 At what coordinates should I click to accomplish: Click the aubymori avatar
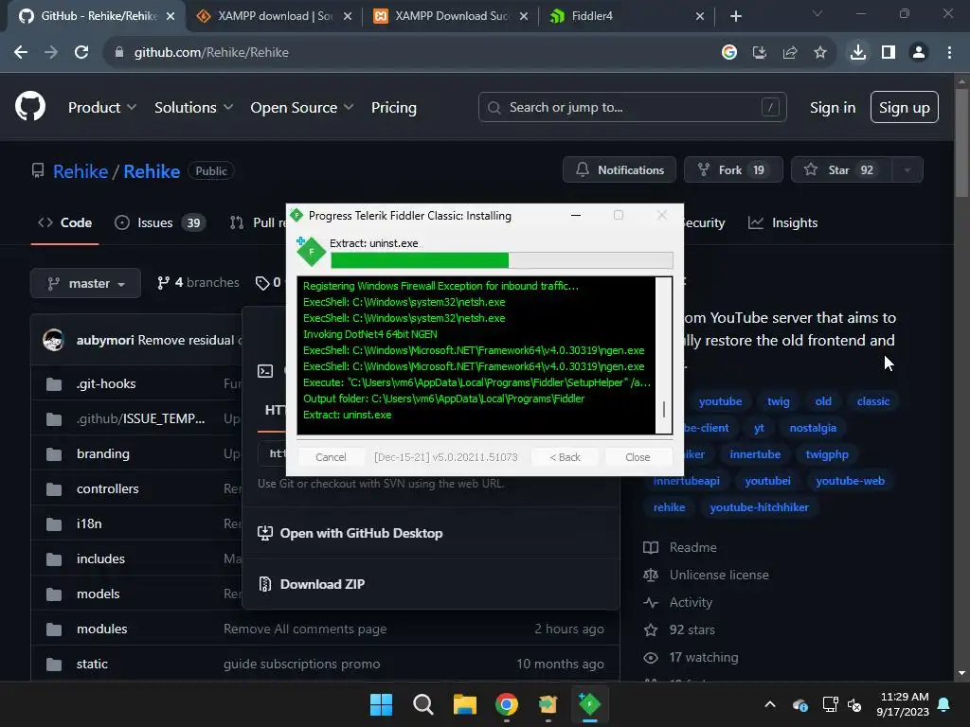pyautogui.click(x=54, y=340)
